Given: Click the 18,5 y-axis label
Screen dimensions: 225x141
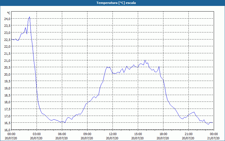Looking at the screenshot, I should tap(7, 95).
